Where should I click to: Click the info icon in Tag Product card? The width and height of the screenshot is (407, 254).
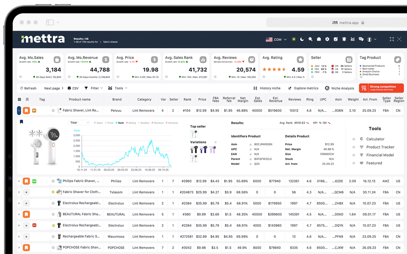tap(361, 77)
